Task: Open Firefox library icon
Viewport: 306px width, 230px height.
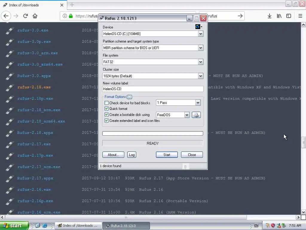Action: (x=279, y=16)
